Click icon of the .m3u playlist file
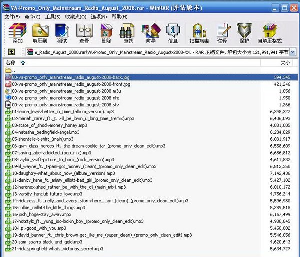 pyautogui.click(x=8, y=91)
